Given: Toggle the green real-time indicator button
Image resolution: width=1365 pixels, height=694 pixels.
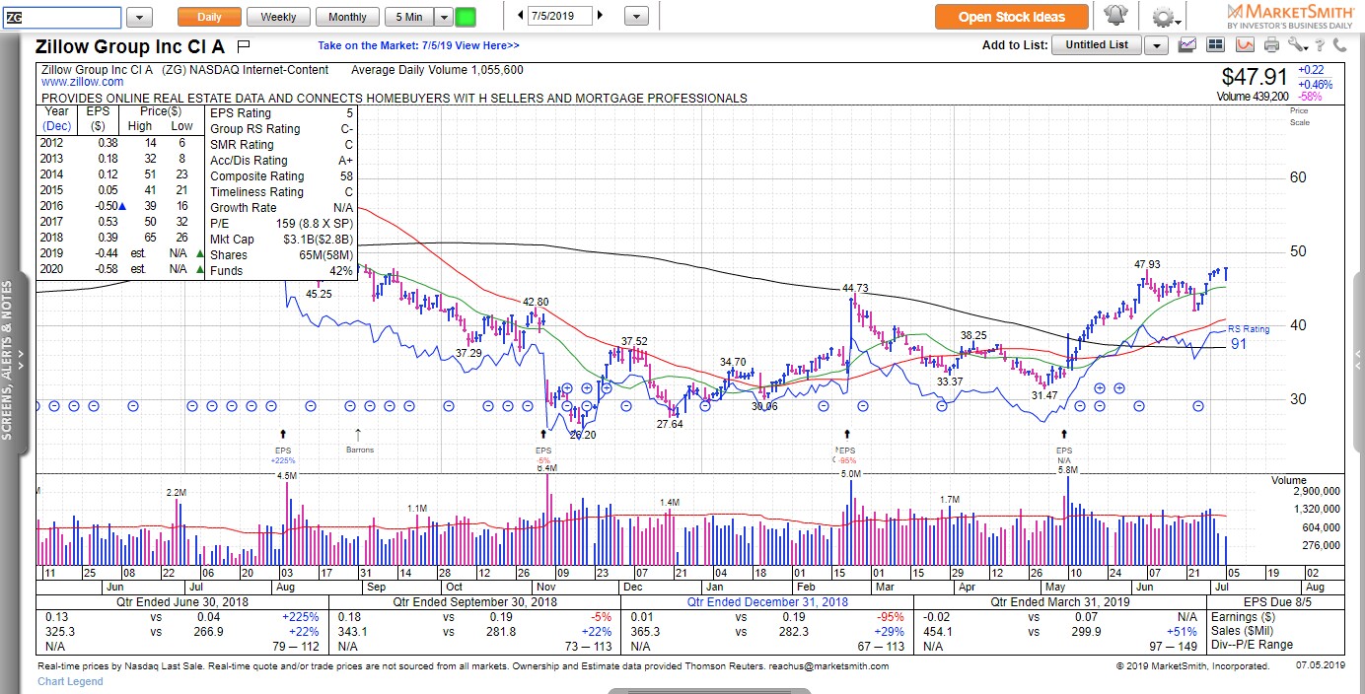Looking at the screenshot, I should click(466, 17).
